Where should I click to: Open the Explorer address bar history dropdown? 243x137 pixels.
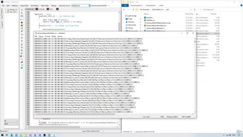click(x=191, y=10)
